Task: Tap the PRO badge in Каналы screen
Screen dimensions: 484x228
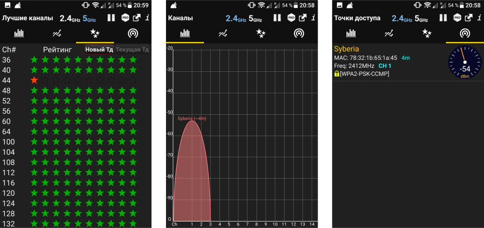Action: coord(291,18)
